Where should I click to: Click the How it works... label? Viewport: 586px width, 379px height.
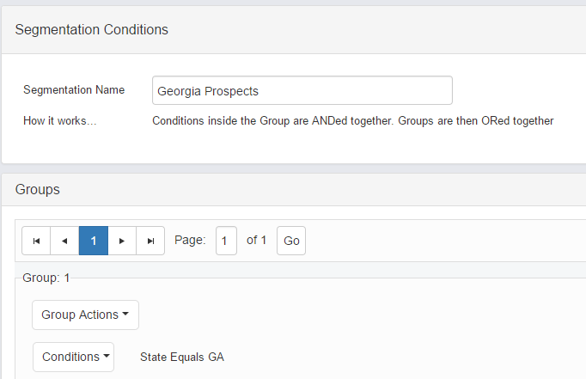tap(59, 121)
